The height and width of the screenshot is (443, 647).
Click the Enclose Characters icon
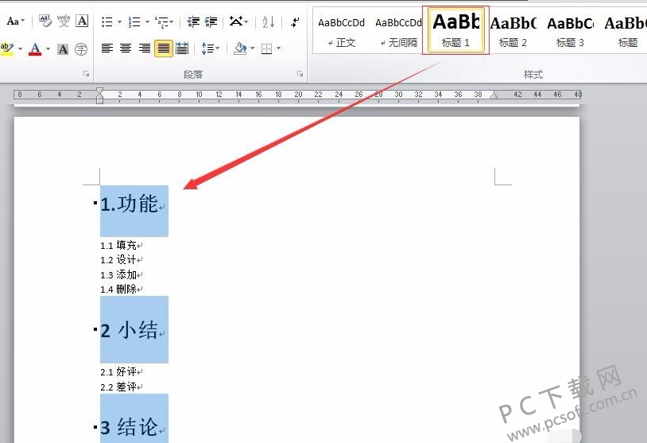[x=81, y=49]
